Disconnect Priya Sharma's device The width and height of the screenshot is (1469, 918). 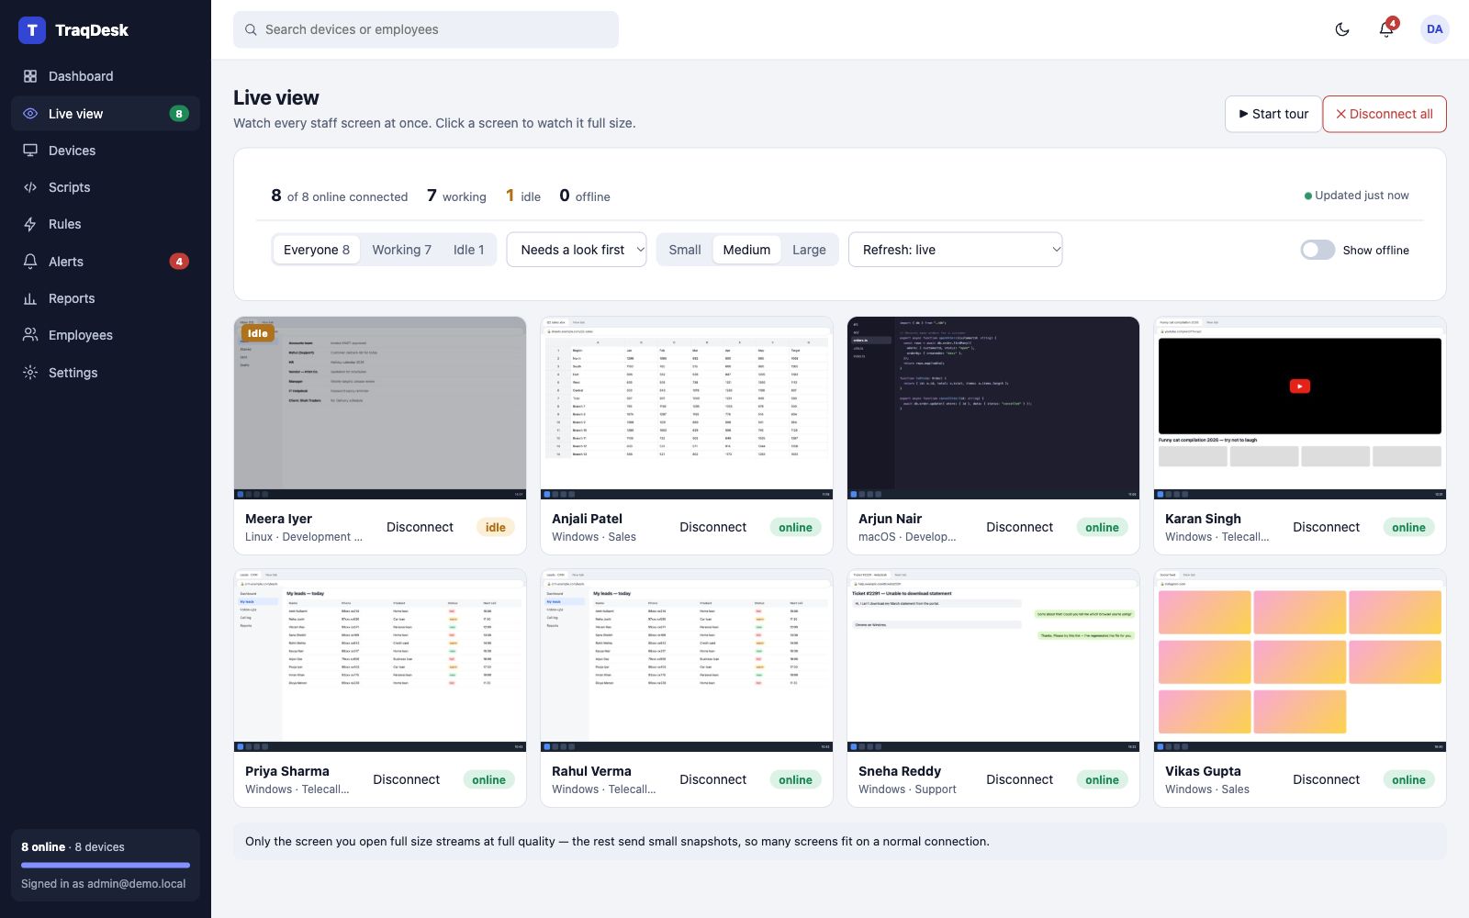[406, 779]
